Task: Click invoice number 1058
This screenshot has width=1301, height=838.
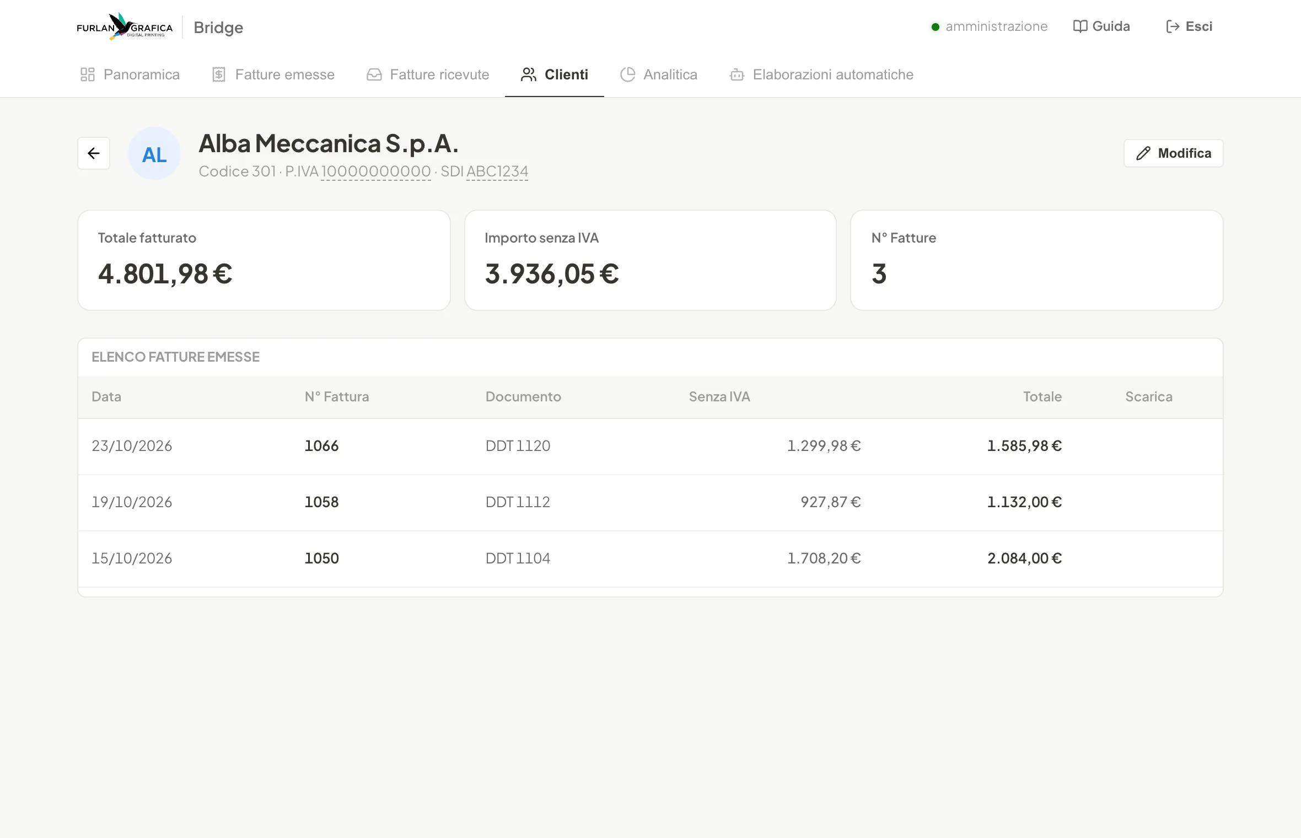Action: [322, 502]
